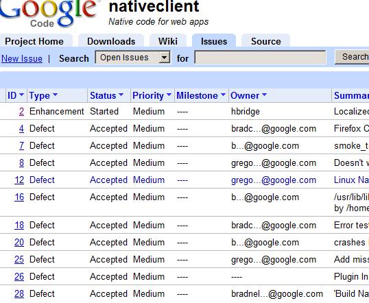Viewport: 369px width, 303px height.
Task: Click owner bradnel...@google.com in issue 28 row
Action: point(277,294)
